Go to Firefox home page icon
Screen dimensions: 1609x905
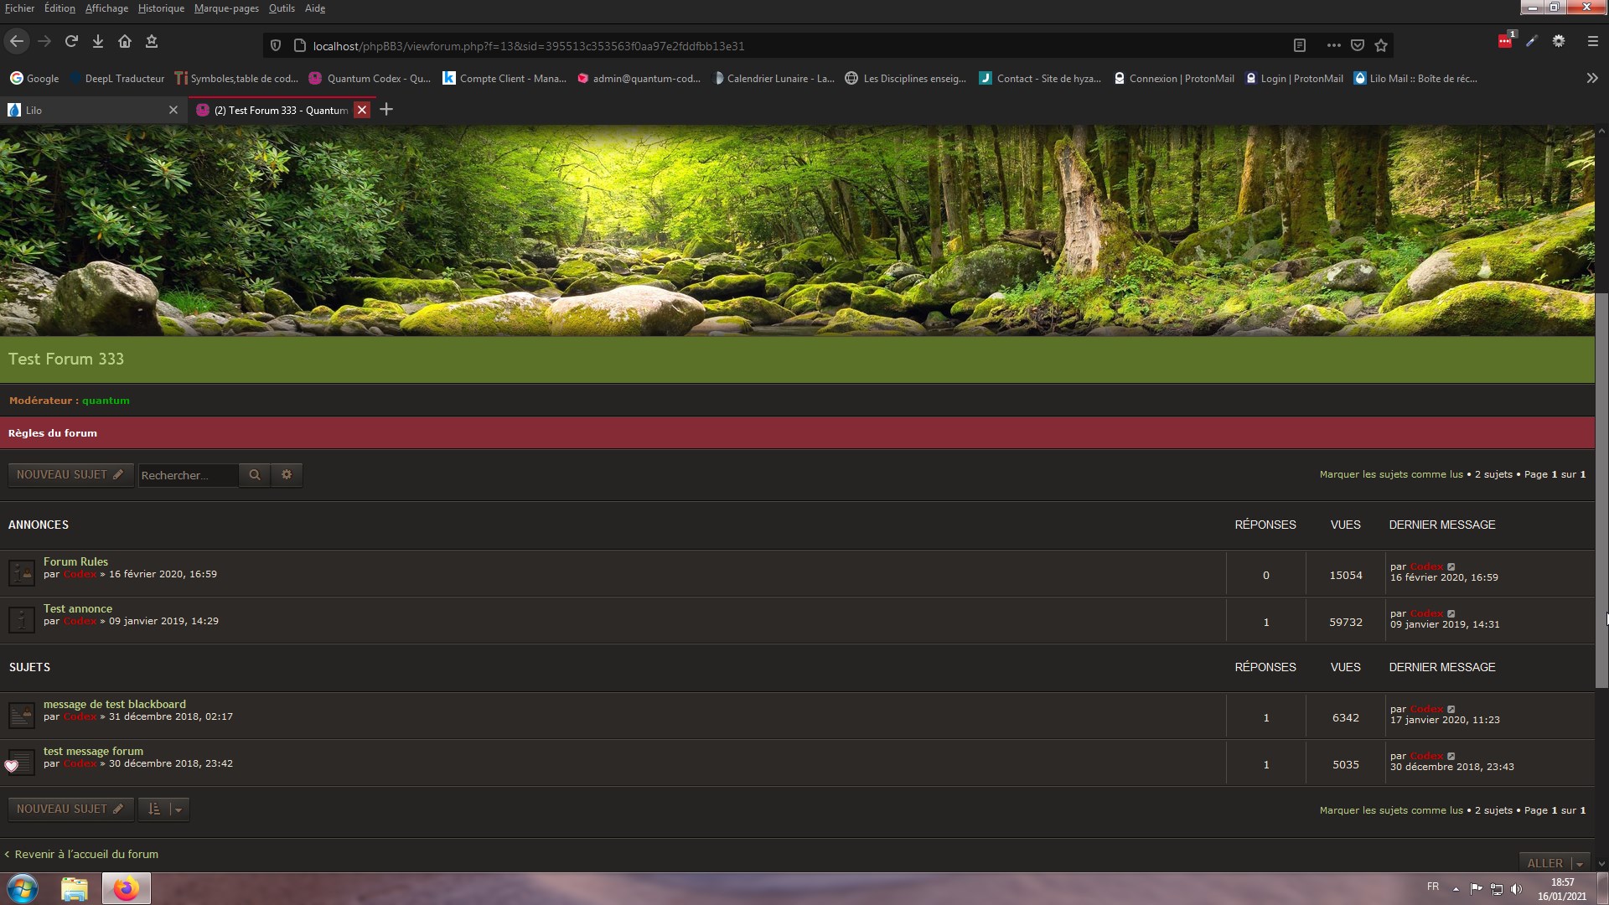[x=125, y=41]
